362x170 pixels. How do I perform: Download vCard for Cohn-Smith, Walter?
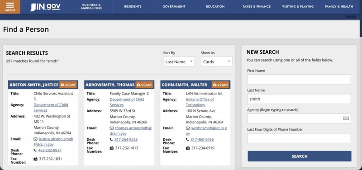pyautogui.click(x=220, y=85)
